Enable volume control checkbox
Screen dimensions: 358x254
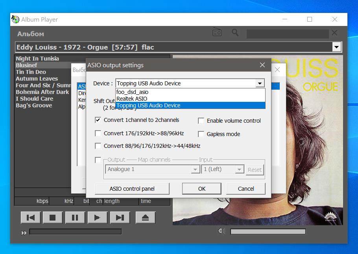click(x=201, y=121)
